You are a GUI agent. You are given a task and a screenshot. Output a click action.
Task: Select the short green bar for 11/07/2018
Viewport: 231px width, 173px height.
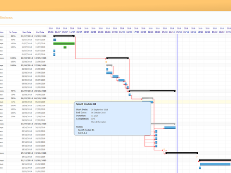65,47
